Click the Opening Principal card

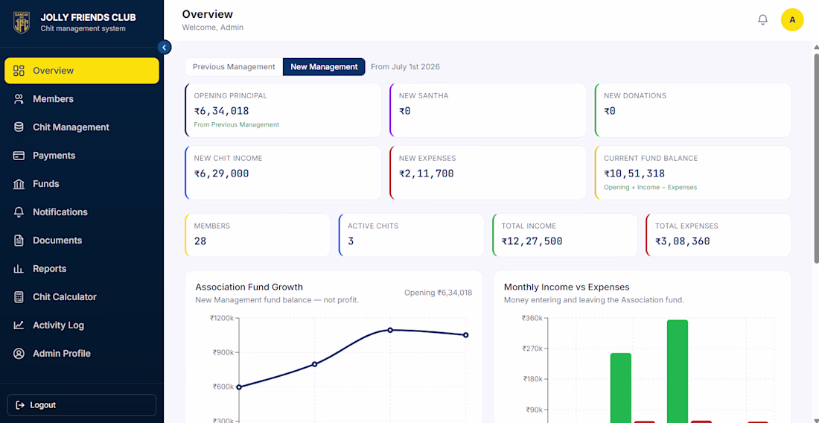283,110
